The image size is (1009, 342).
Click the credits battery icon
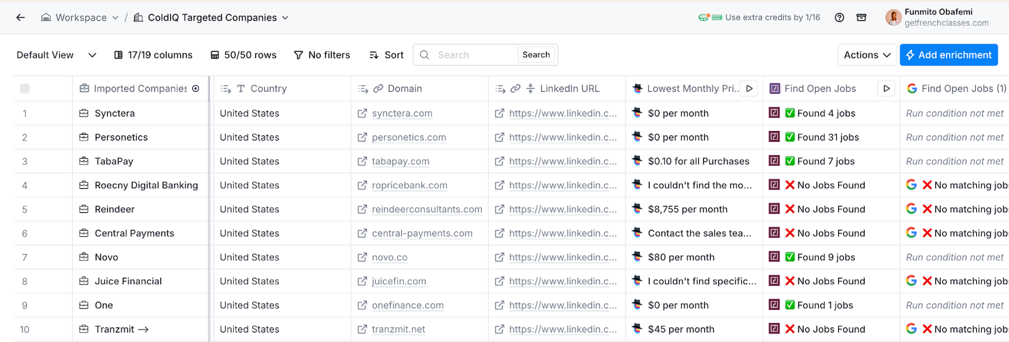[716, 18]
